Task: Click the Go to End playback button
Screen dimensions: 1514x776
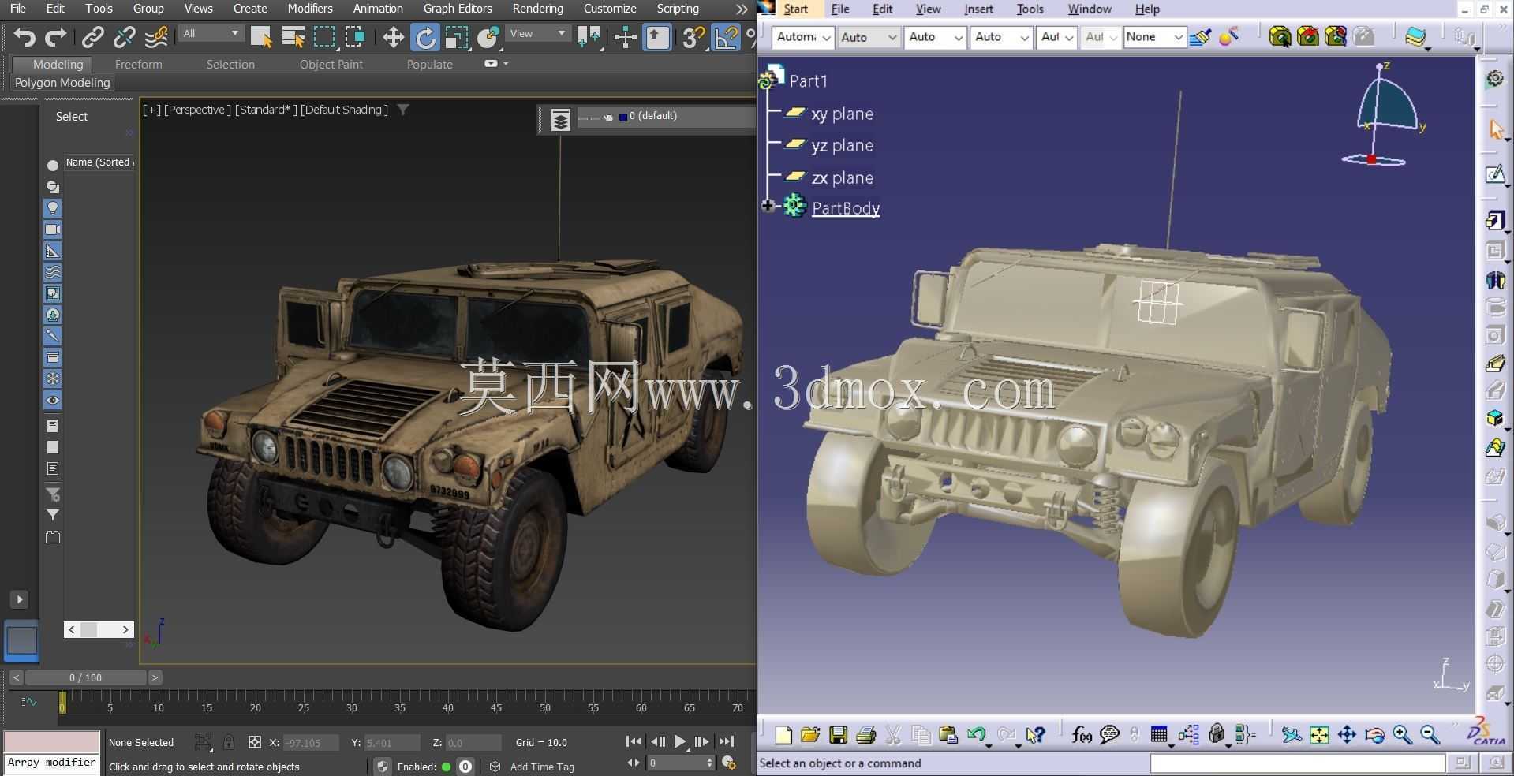Action: (x=727, y=741)
